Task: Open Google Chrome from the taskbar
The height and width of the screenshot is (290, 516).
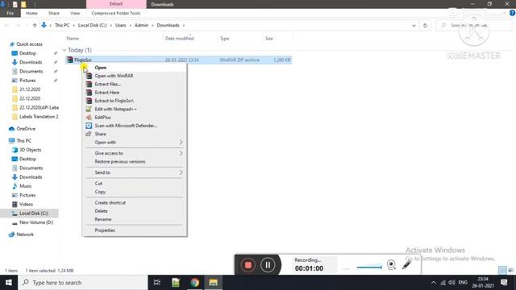Action: click(194, 283)
